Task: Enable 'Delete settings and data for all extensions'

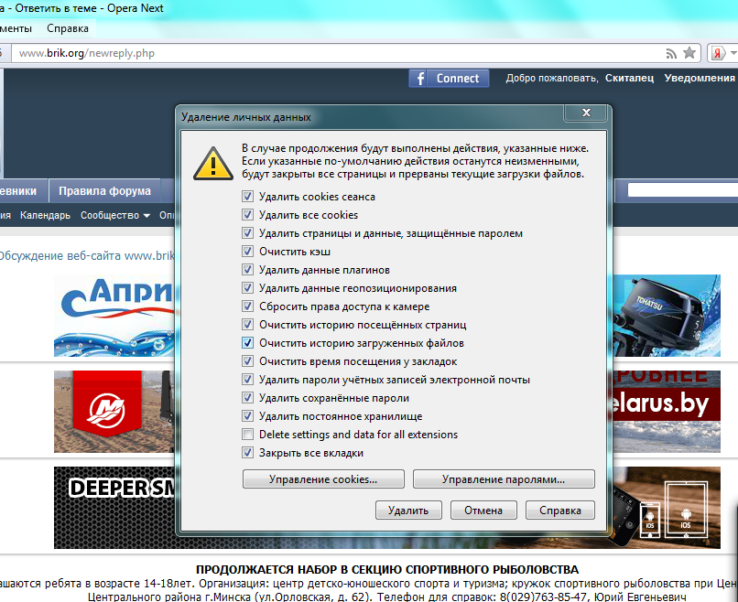Action: pos(247,435)
